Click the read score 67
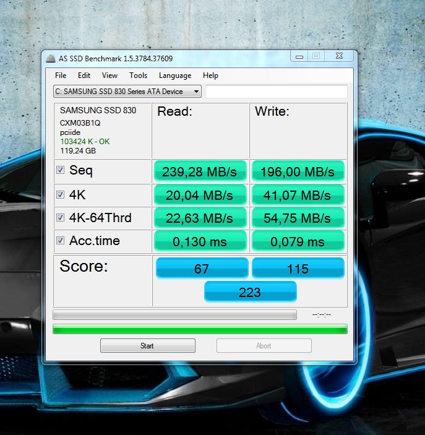This screenshot has width=425, height=435. [x=202, y=269]
